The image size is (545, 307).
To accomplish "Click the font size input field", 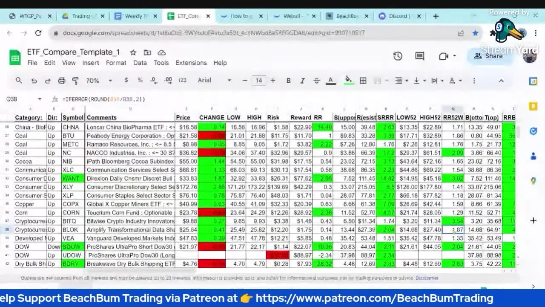I will [259, 80].
